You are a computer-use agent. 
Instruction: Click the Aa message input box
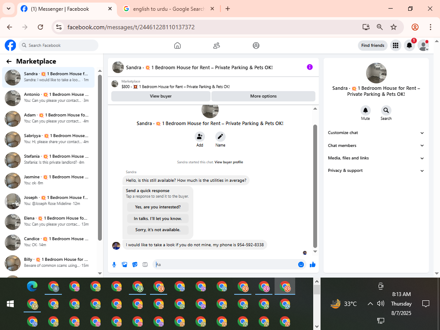point(226,265)
